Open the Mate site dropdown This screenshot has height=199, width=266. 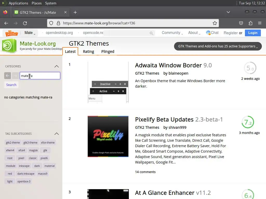[30, 33]
